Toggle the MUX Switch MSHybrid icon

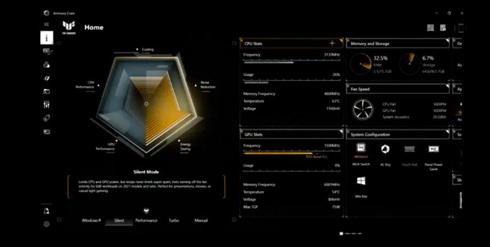[x=361, y=148]
